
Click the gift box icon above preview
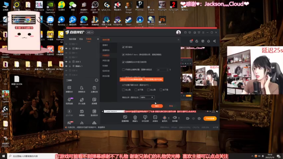(x=191, y=41)
